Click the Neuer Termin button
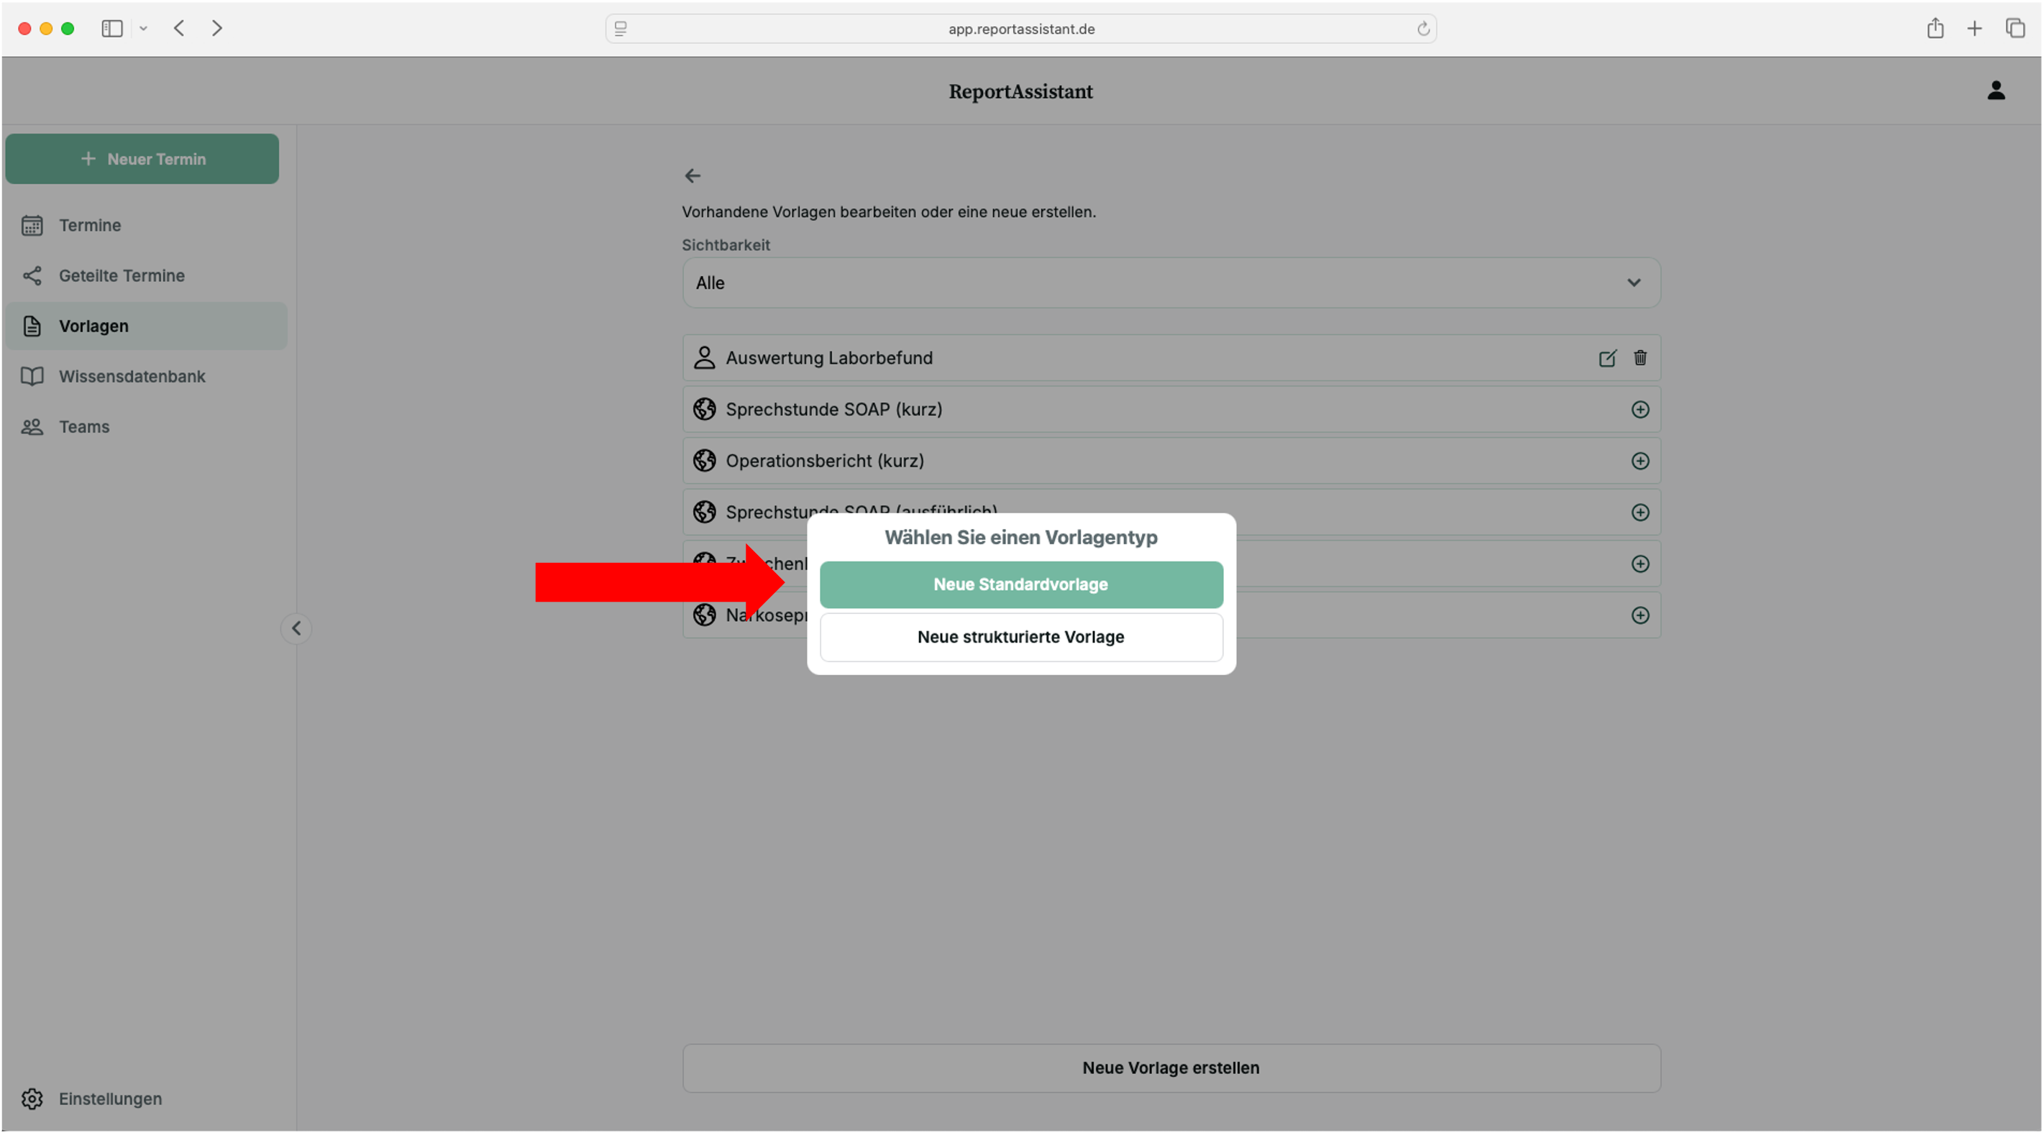 142,159
